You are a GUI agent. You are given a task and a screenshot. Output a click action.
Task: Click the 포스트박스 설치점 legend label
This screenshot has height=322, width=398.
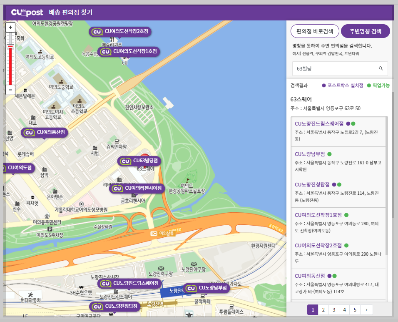click(x=345, y=86)
